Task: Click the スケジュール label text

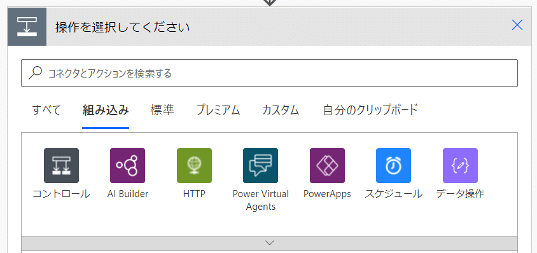Action: pyautogui.click(x=393, y=194)
